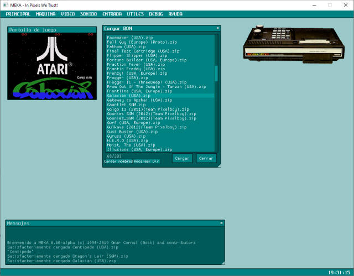Select Gateway to Apshai (USA).zip
The image size is (354, 276).
(x=160, y=100)
